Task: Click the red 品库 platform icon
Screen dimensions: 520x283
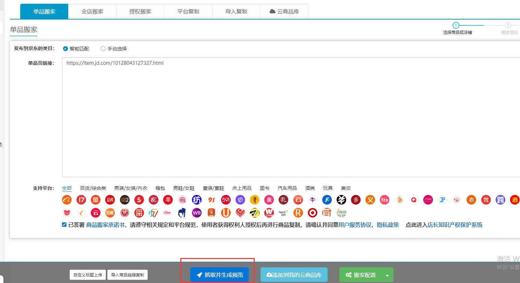Action: 110,200
